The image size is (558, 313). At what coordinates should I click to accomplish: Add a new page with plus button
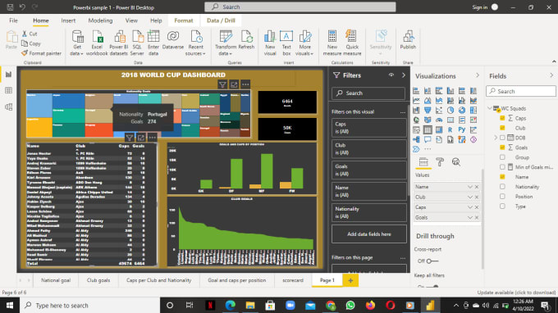pyautogui.click(x=350, y=280)
